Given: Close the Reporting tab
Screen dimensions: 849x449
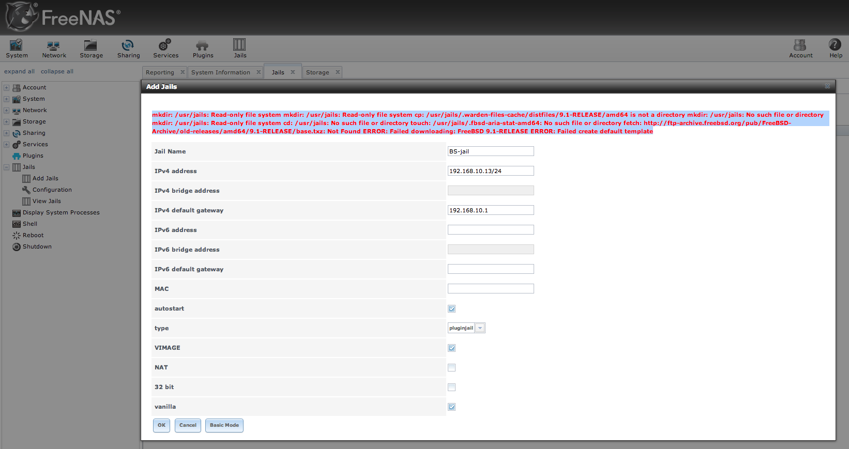Looking at the screenshot, I should [x=183, y=72].
